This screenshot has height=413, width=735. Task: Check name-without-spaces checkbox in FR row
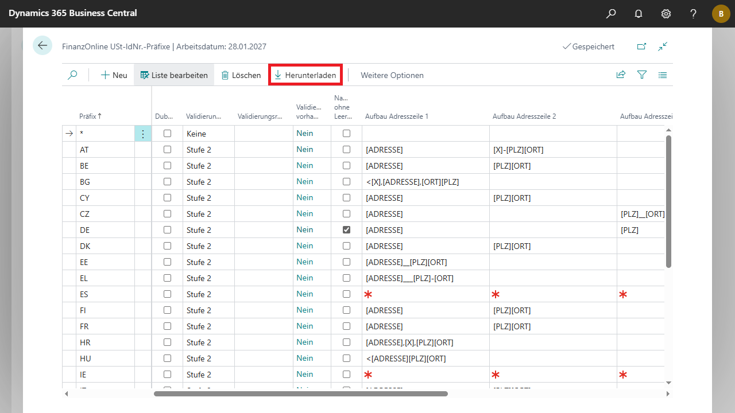[x=346, y=326]
